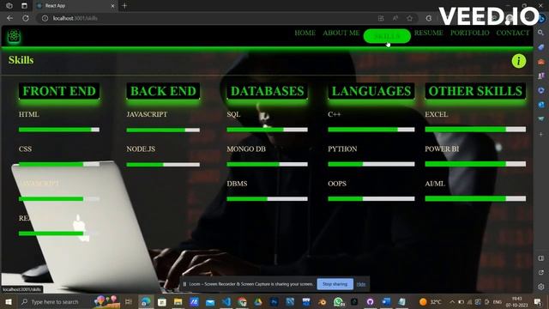Open Visual Studio Code from the taskbar

click(226, 301)
